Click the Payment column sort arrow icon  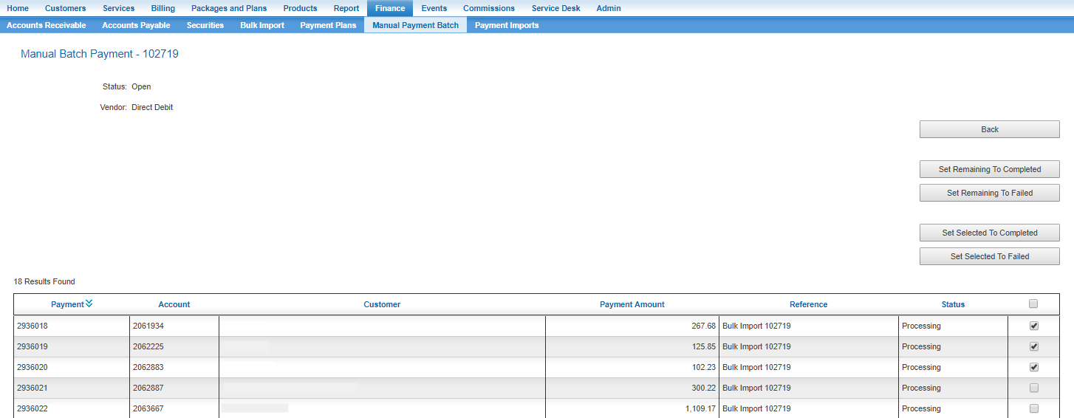89,304
